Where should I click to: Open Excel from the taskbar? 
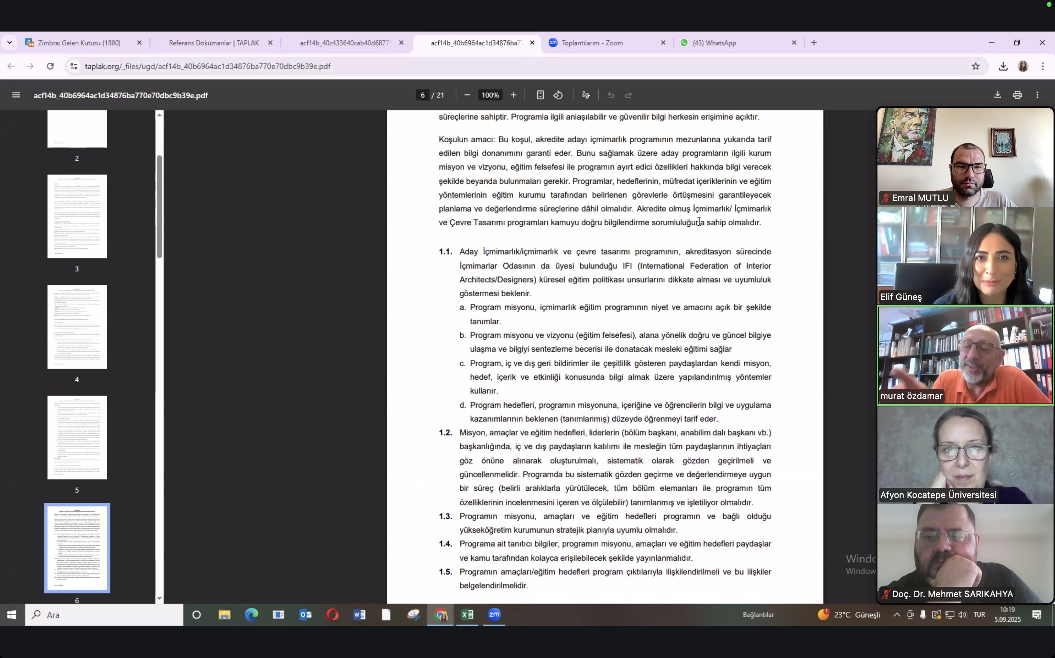coord(467,614)
